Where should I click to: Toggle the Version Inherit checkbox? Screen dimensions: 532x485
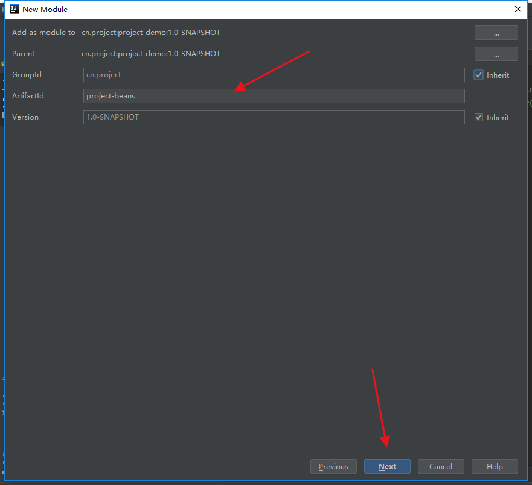coord(479,117)
